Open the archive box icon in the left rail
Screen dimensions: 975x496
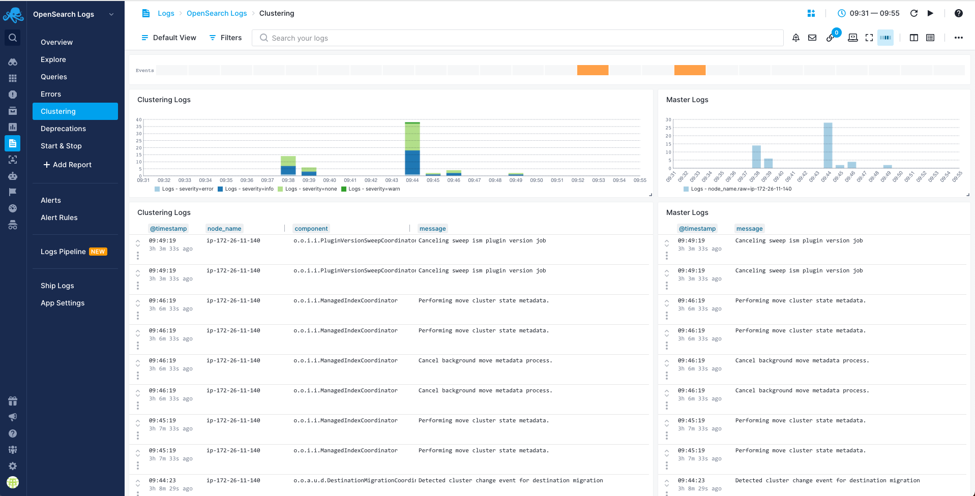point(13,111)
